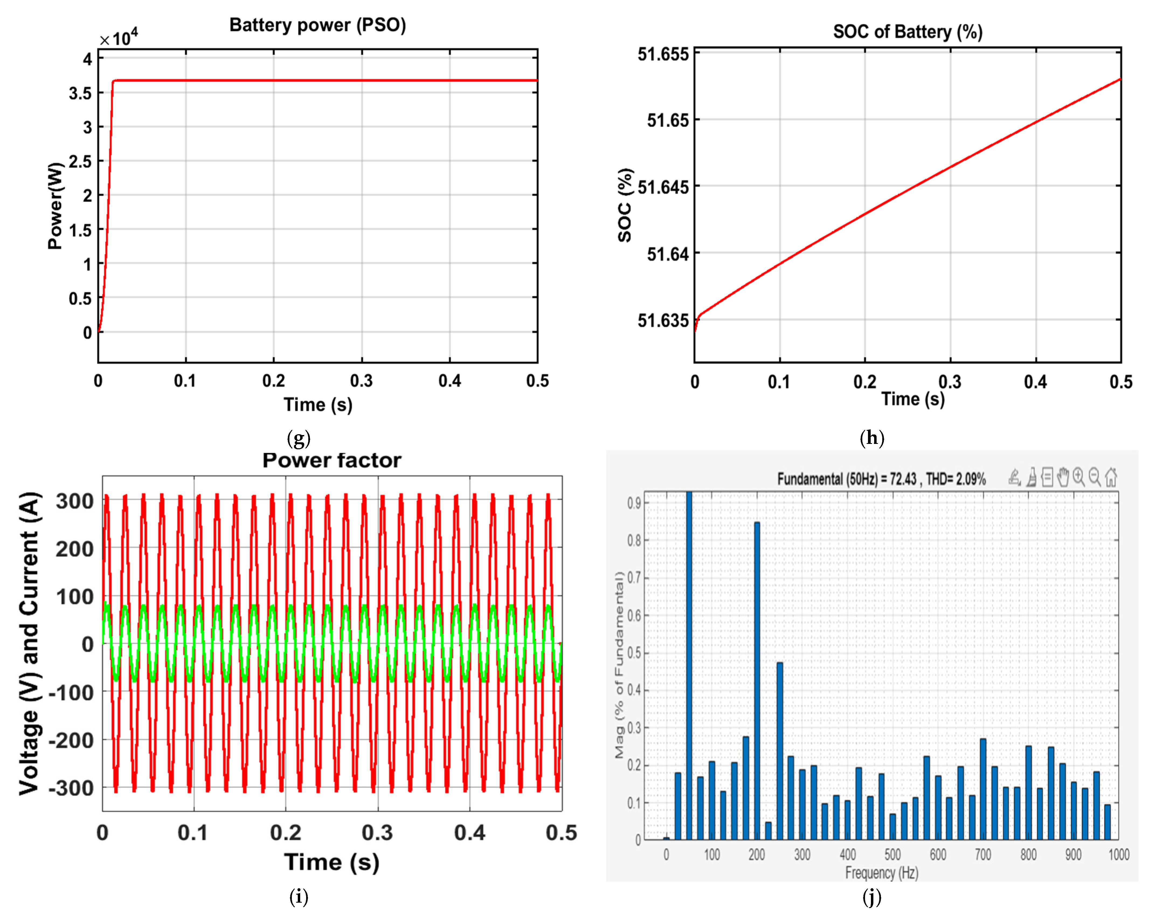Click the 700 Hz harmonic bar
The height and width of the screenshot is (918, 1152).
(x=983, y=789)
